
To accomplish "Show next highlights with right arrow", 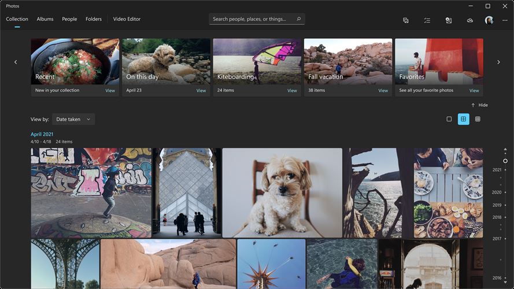I will coord(498,62).
